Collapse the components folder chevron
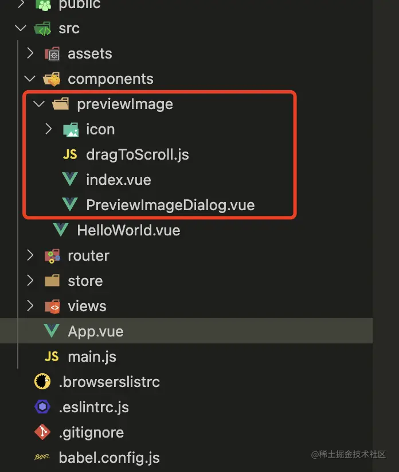This screenshot has height=472, width=399. pos(30,79)
